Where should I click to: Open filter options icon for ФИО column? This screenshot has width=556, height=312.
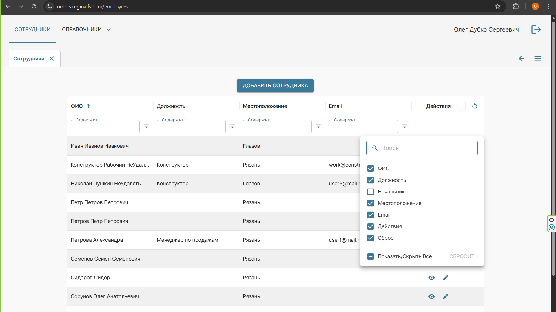pyautogui.click(x=146, y=126)
